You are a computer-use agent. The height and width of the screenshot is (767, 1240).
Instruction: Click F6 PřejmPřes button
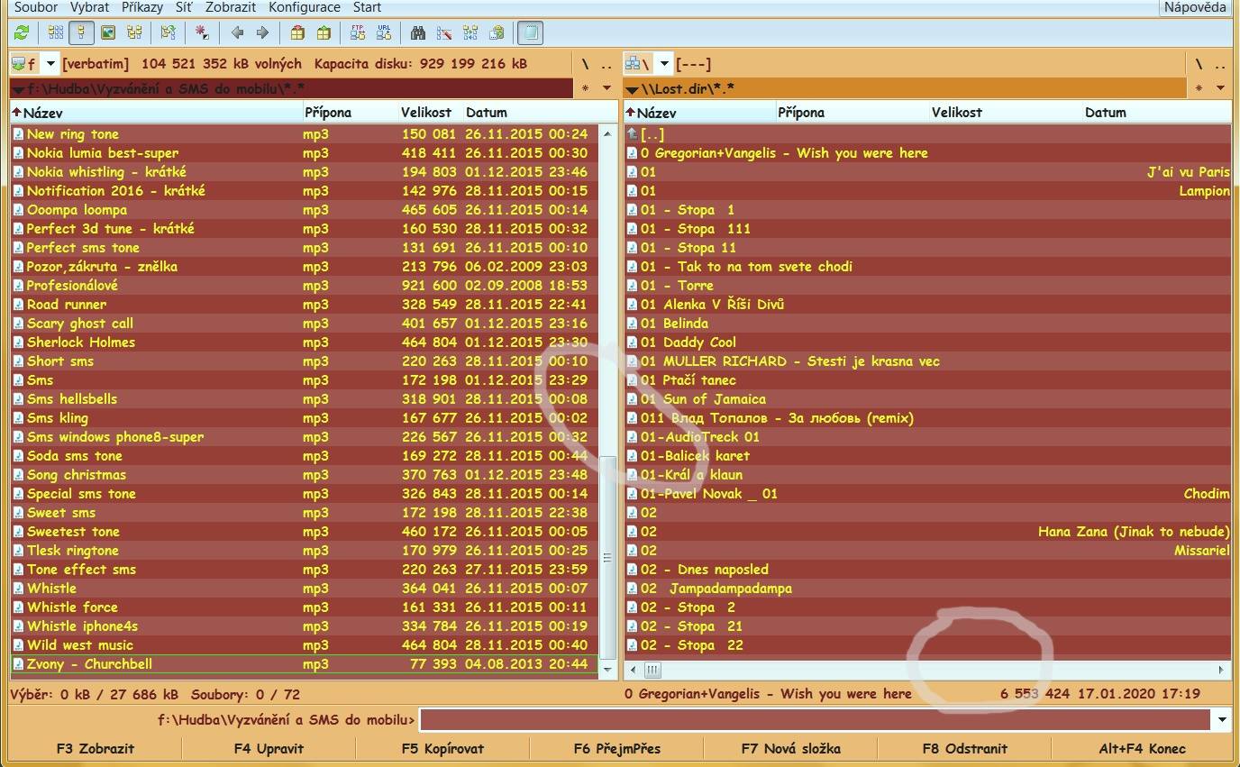(x=617, y=748)
